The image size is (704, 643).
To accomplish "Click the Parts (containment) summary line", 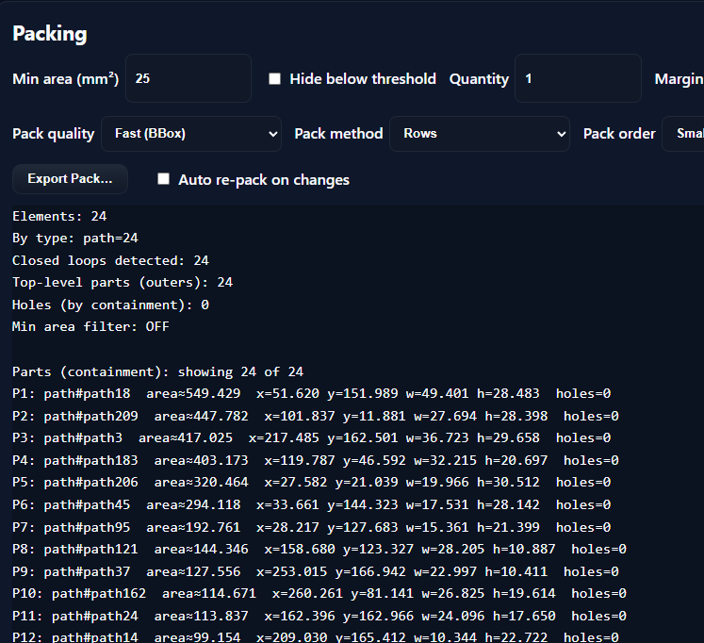I will [x=157, y=371].
